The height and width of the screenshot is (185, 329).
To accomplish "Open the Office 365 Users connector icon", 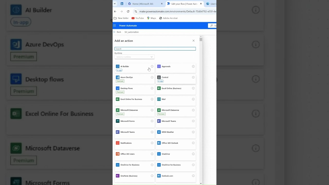I will (x=117, y=154).
